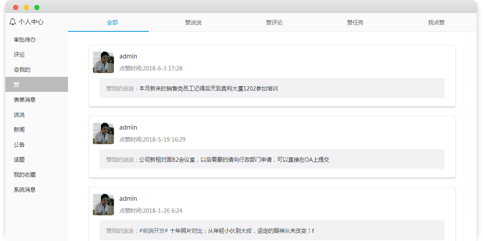The height and width of the screenshot is (241, 483).
Task: Open the 赞任务 tab
Action: tap(355, 23)
